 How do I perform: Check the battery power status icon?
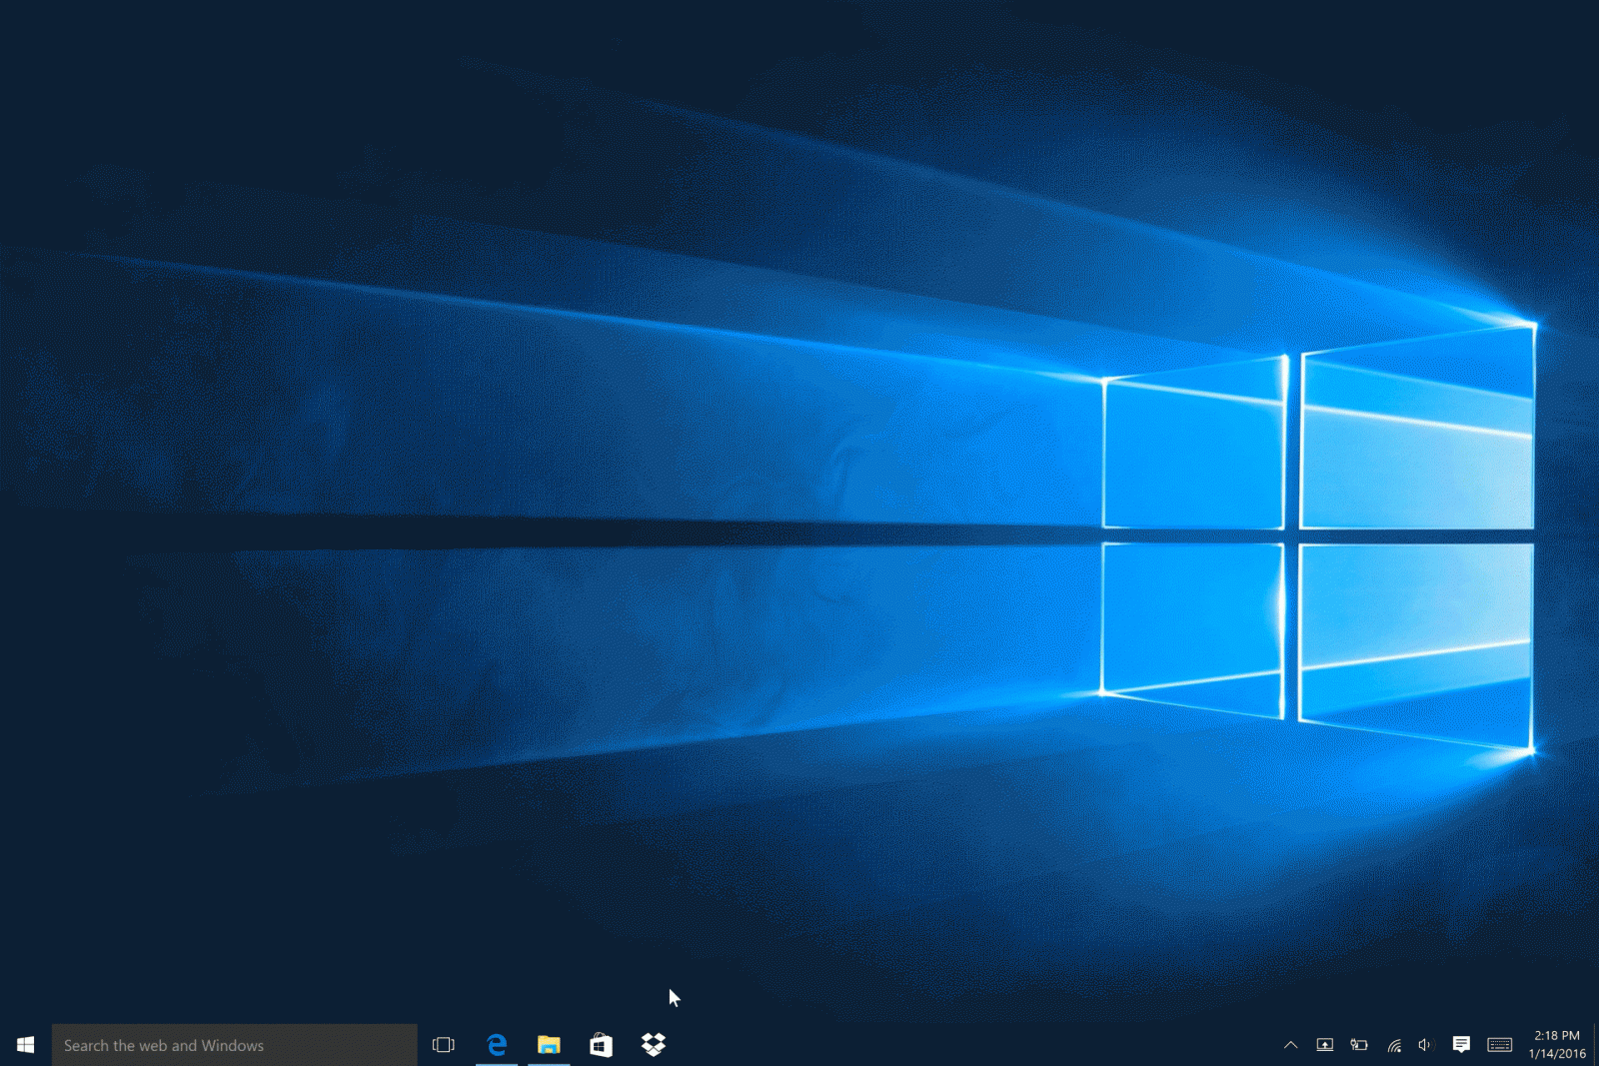[1359, 1045]
